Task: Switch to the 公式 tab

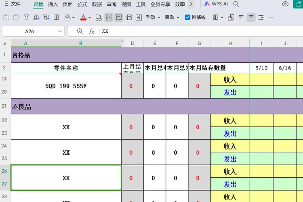Action: (82, 4)
